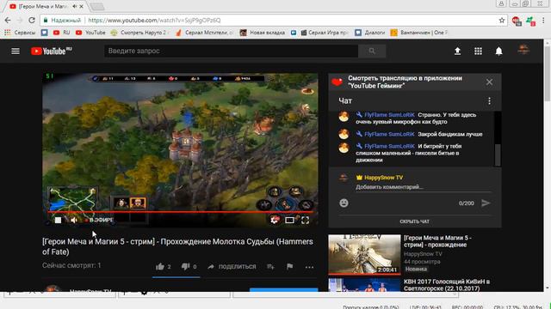
Task: Click the В ЭФИРЕ live indicator
Action: point(99,220)
